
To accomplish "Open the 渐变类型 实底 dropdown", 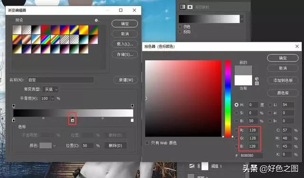I will click(50, 89).
